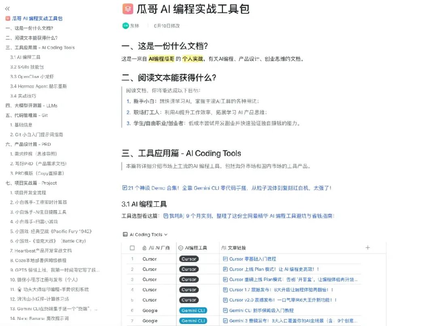Go to 五、代码管理篇 - Git in outline
Image resolution: width=437 pixels, height=326 pixels.
tap(26, 115)
